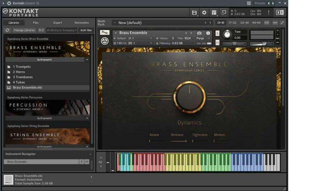This screenshot has height=191, width=333.
Task: Open the Kontakt options gear icon
Action: coord(204,12)
